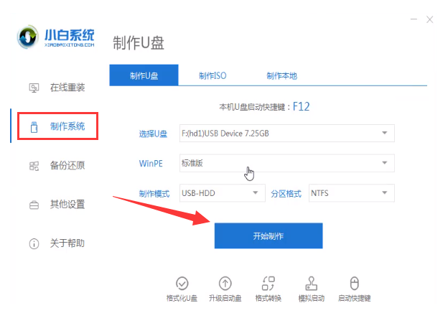448x331 pixels.
Task: Click the 开始制作 button
Action: [269, 236]
